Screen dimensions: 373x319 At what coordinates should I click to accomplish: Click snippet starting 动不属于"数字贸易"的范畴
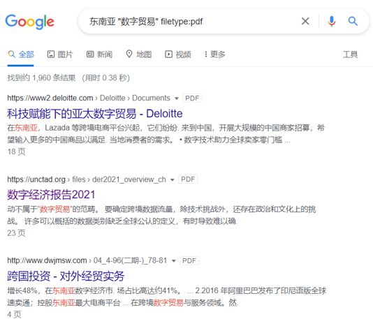tap(161, 215)
